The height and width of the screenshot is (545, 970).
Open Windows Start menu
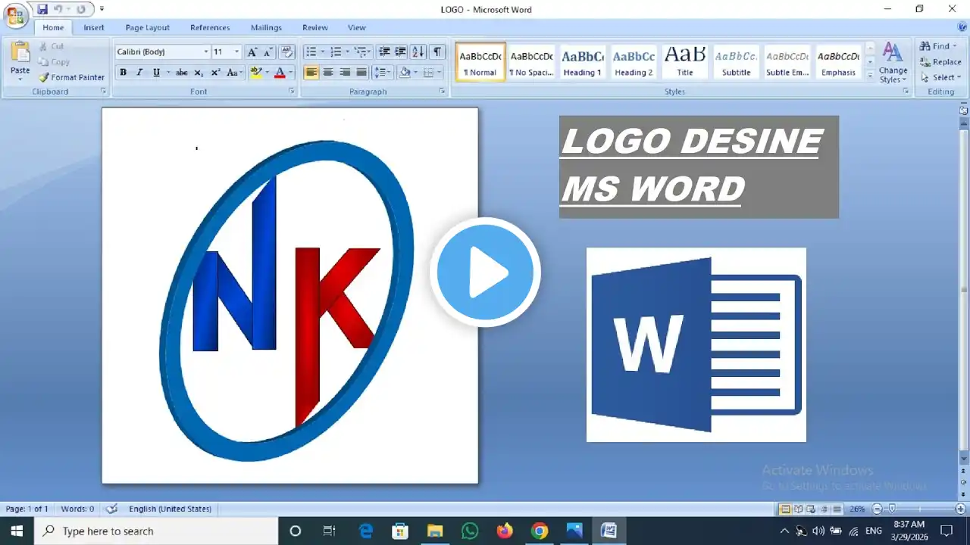point(17,531)
